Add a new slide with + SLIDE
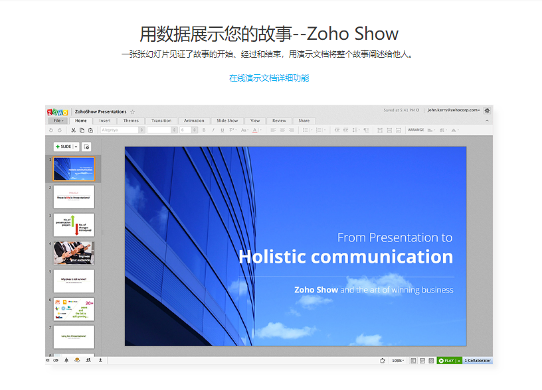 tap(63, 147)
